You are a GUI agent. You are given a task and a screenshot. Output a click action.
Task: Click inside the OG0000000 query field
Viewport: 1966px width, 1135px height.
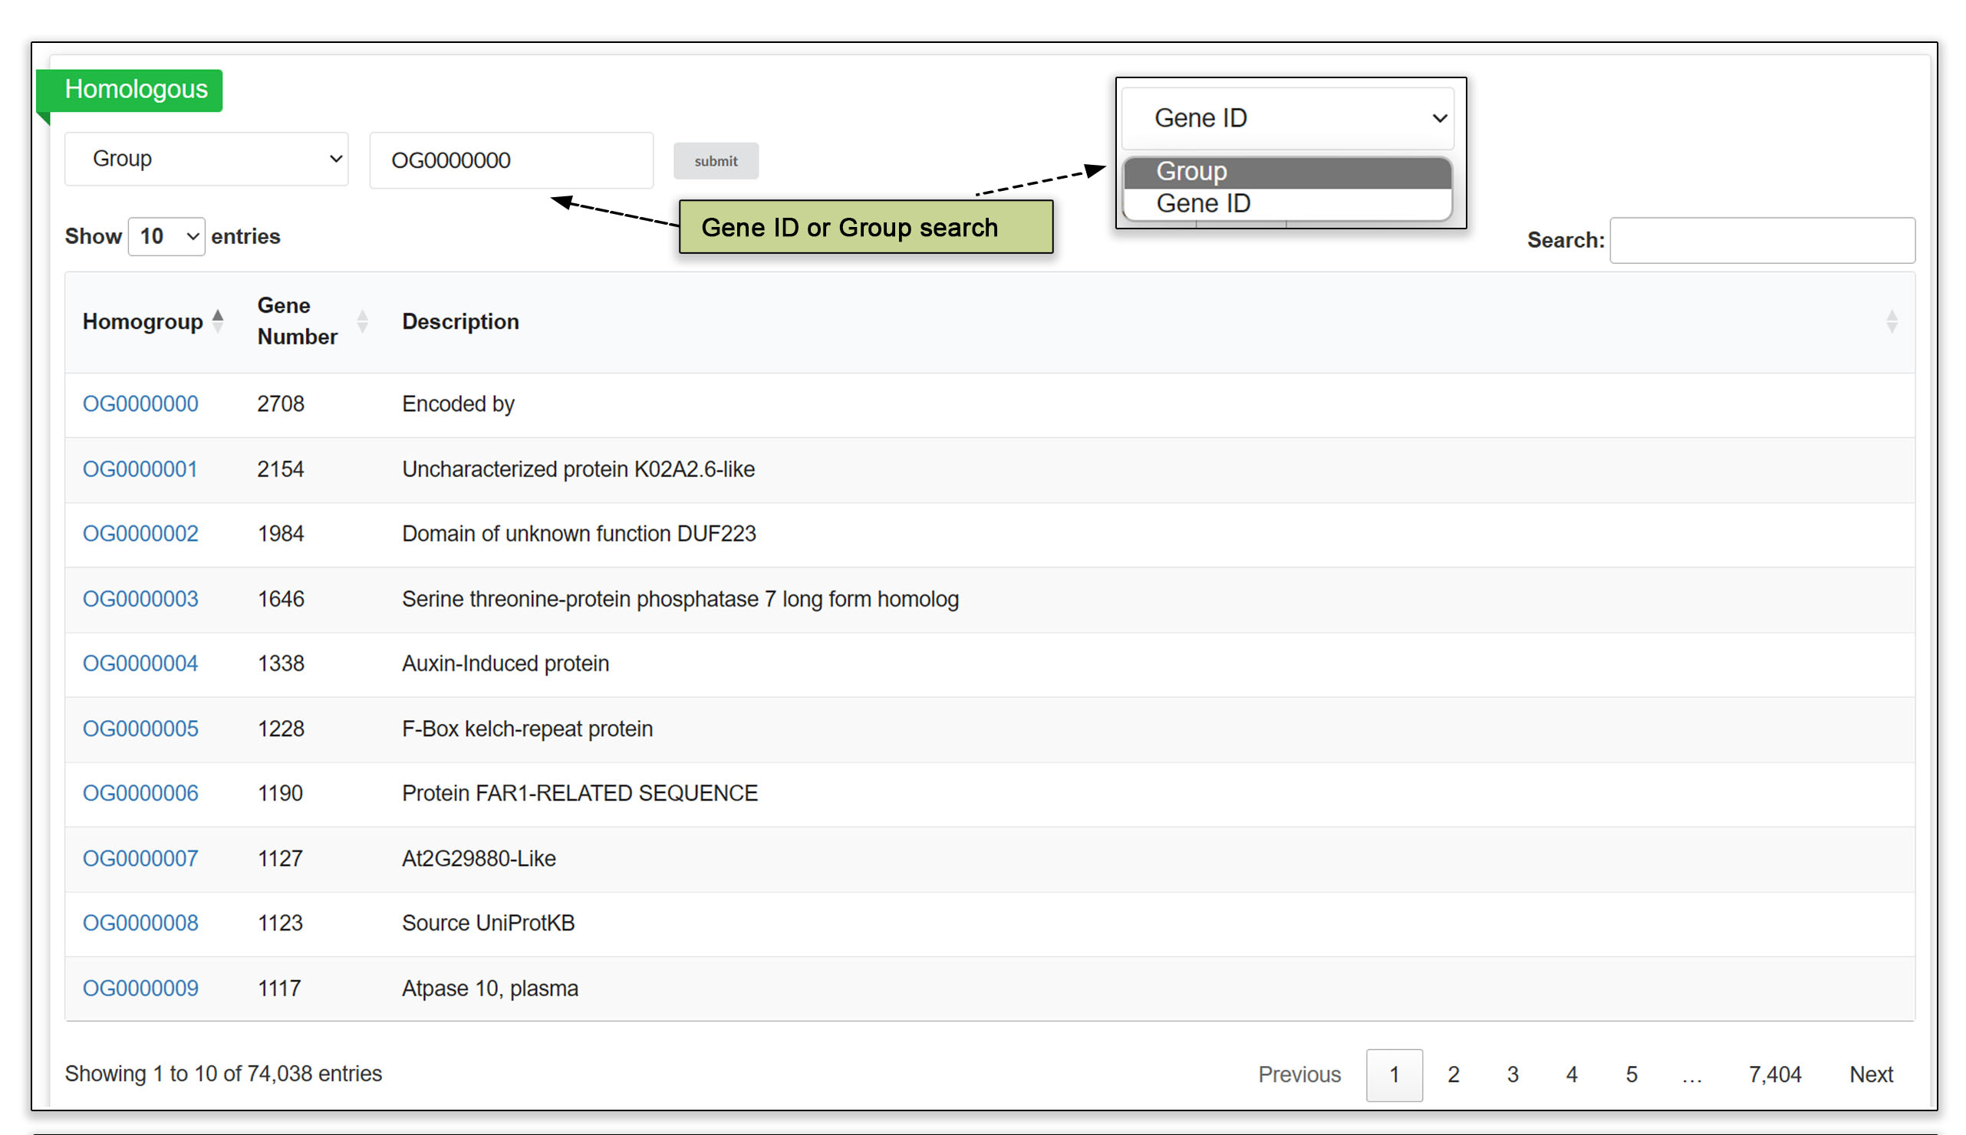[511, 160]
